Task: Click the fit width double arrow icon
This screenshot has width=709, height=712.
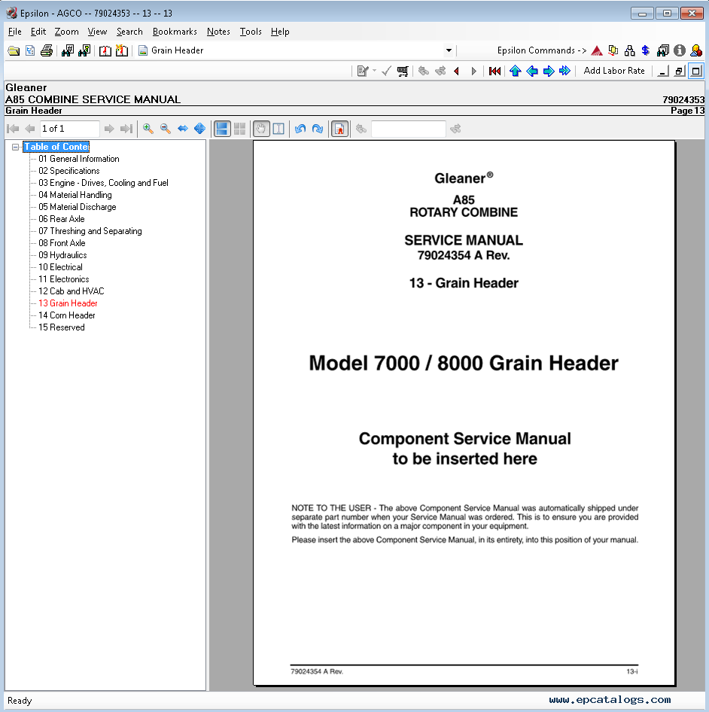Action: click(183, 129)
